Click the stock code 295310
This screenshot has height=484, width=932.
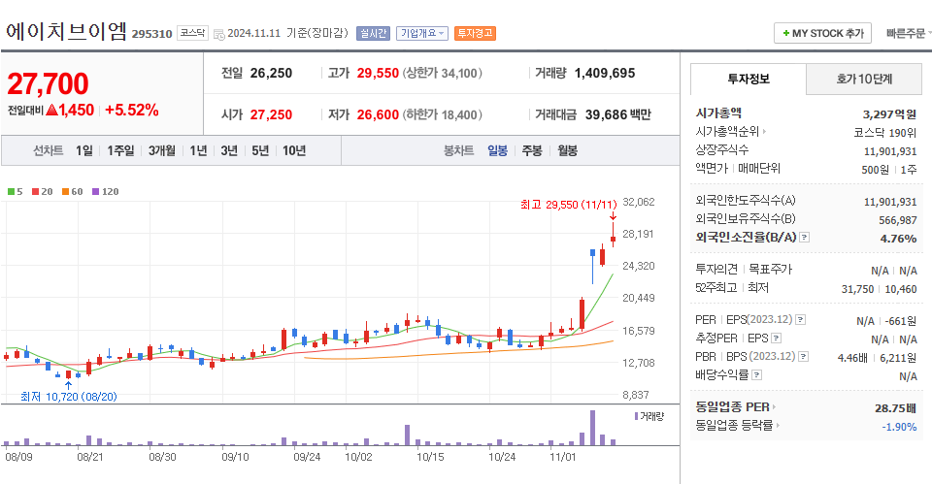151,34
